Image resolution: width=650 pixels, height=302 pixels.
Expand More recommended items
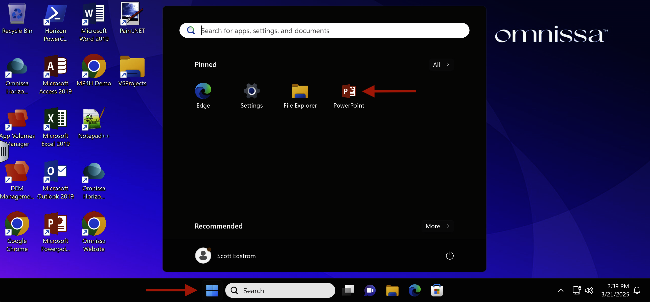coord(437,226)
